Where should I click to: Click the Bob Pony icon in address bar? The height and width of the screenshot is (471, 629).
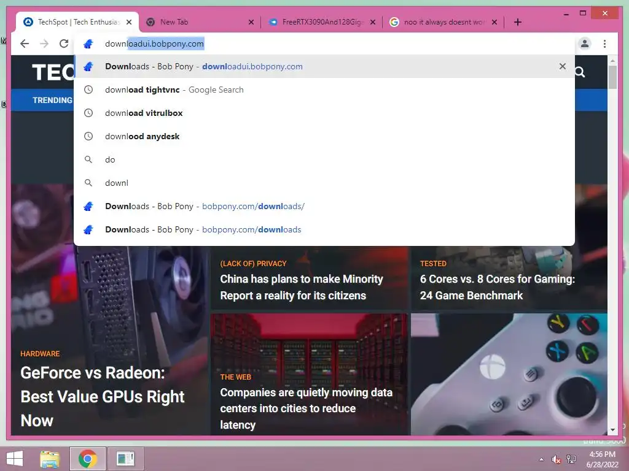[x=88, y=44]
